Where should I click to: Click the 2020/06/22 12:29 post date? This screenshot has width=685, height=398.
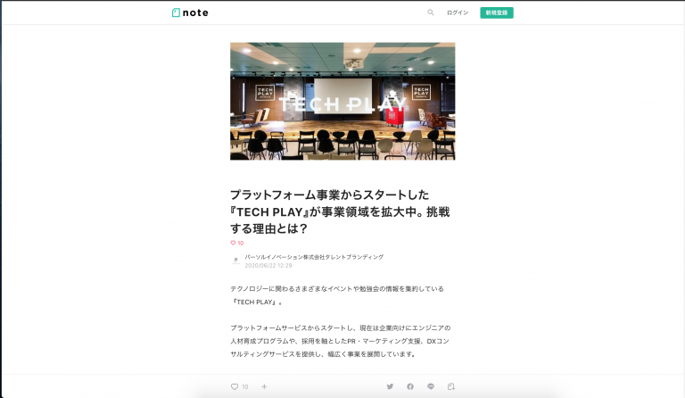point(268,265)
